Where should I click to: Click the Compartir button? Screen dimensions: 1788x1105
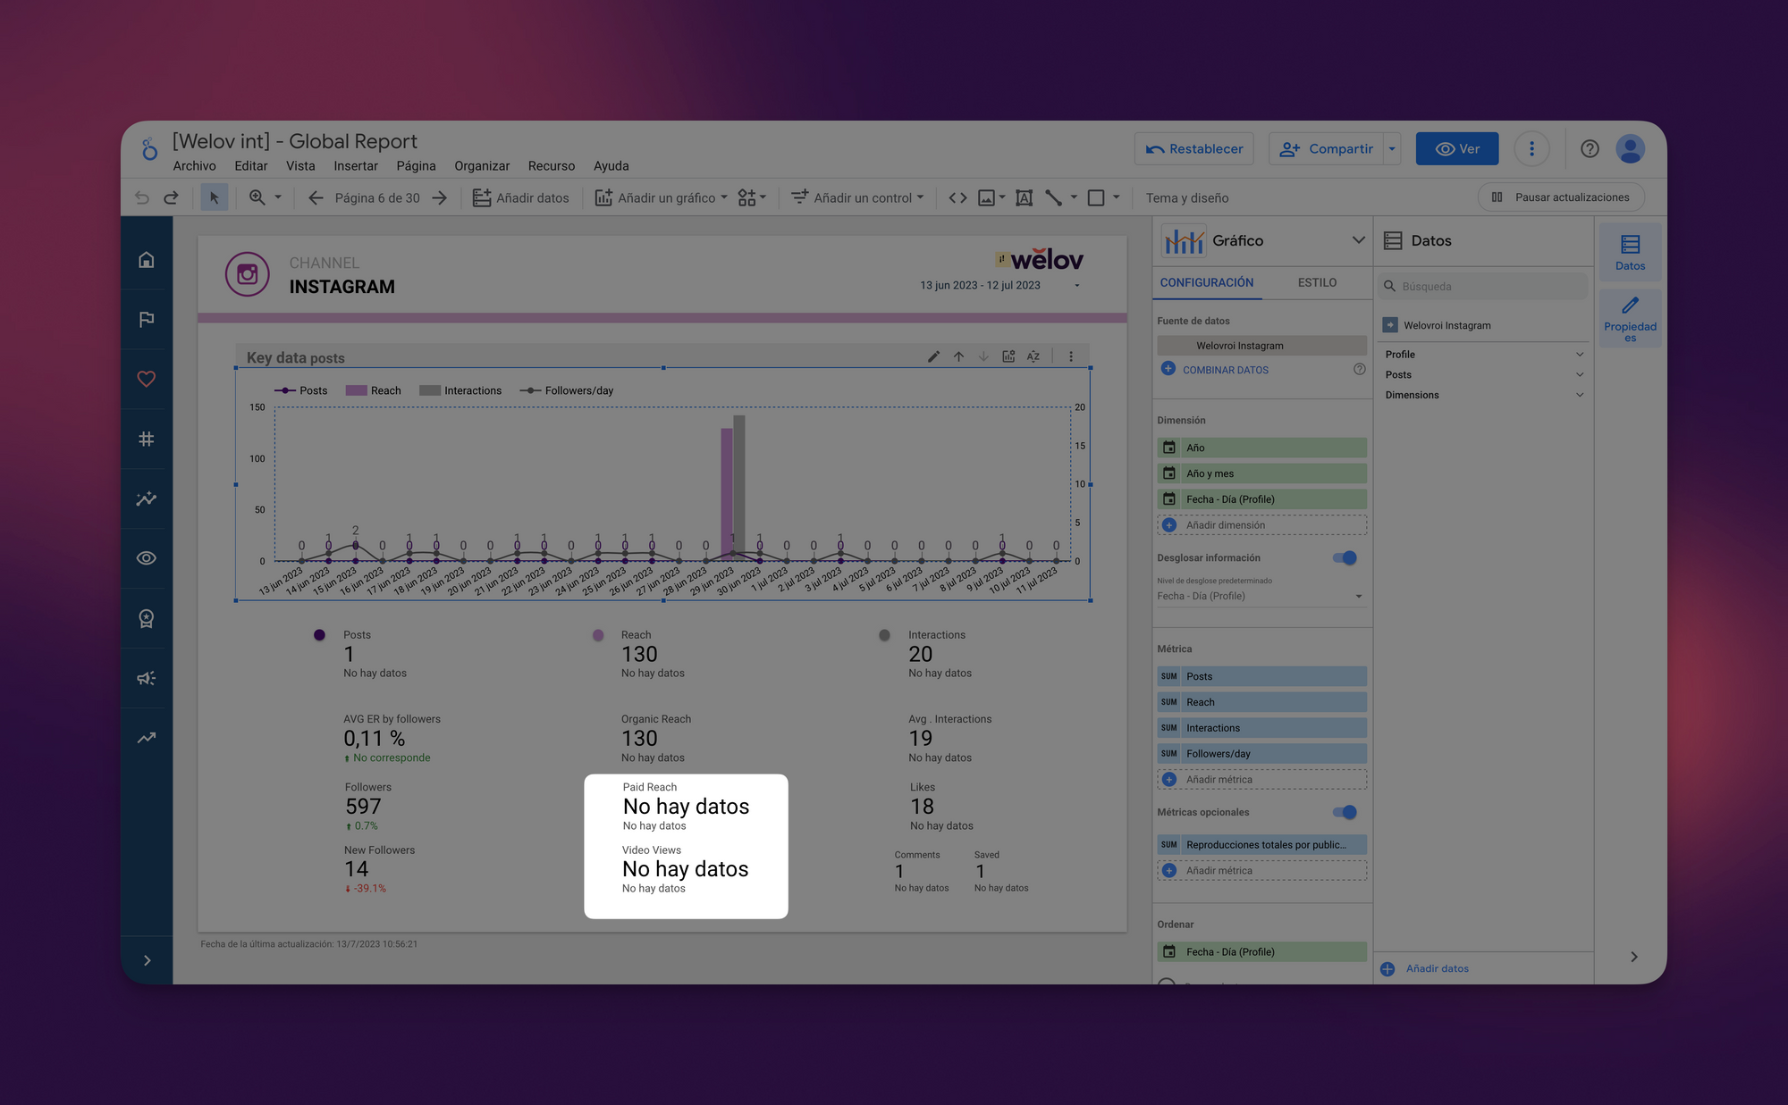(1327, 149)
